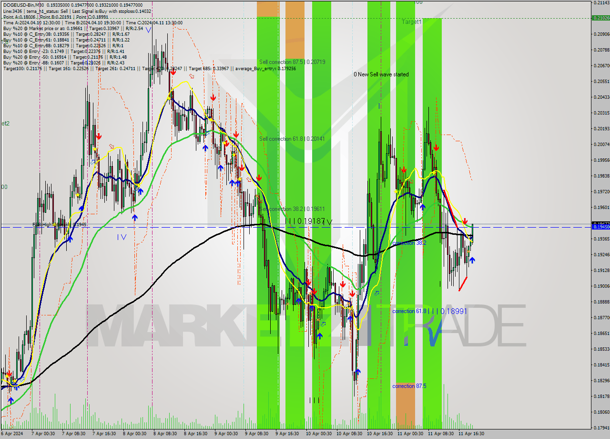Click the 'Sell correction 38.2 | 0.19611' label

click(x=292, y=209)
